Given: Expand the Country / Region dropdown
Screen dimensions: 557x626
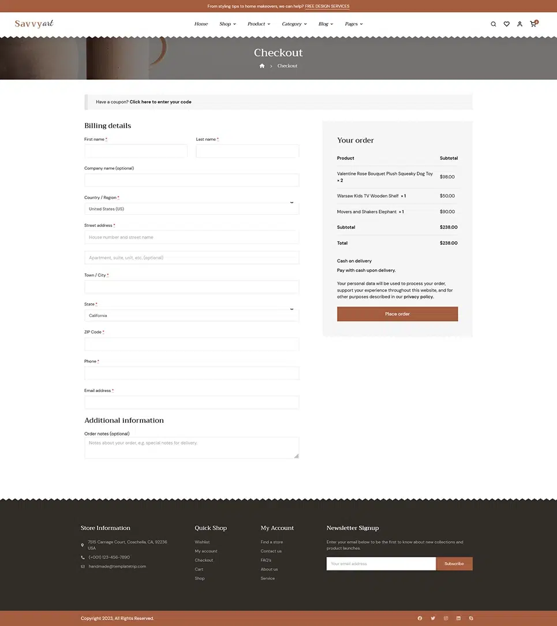Looking at the screenshot, I should tap(192, 208).
